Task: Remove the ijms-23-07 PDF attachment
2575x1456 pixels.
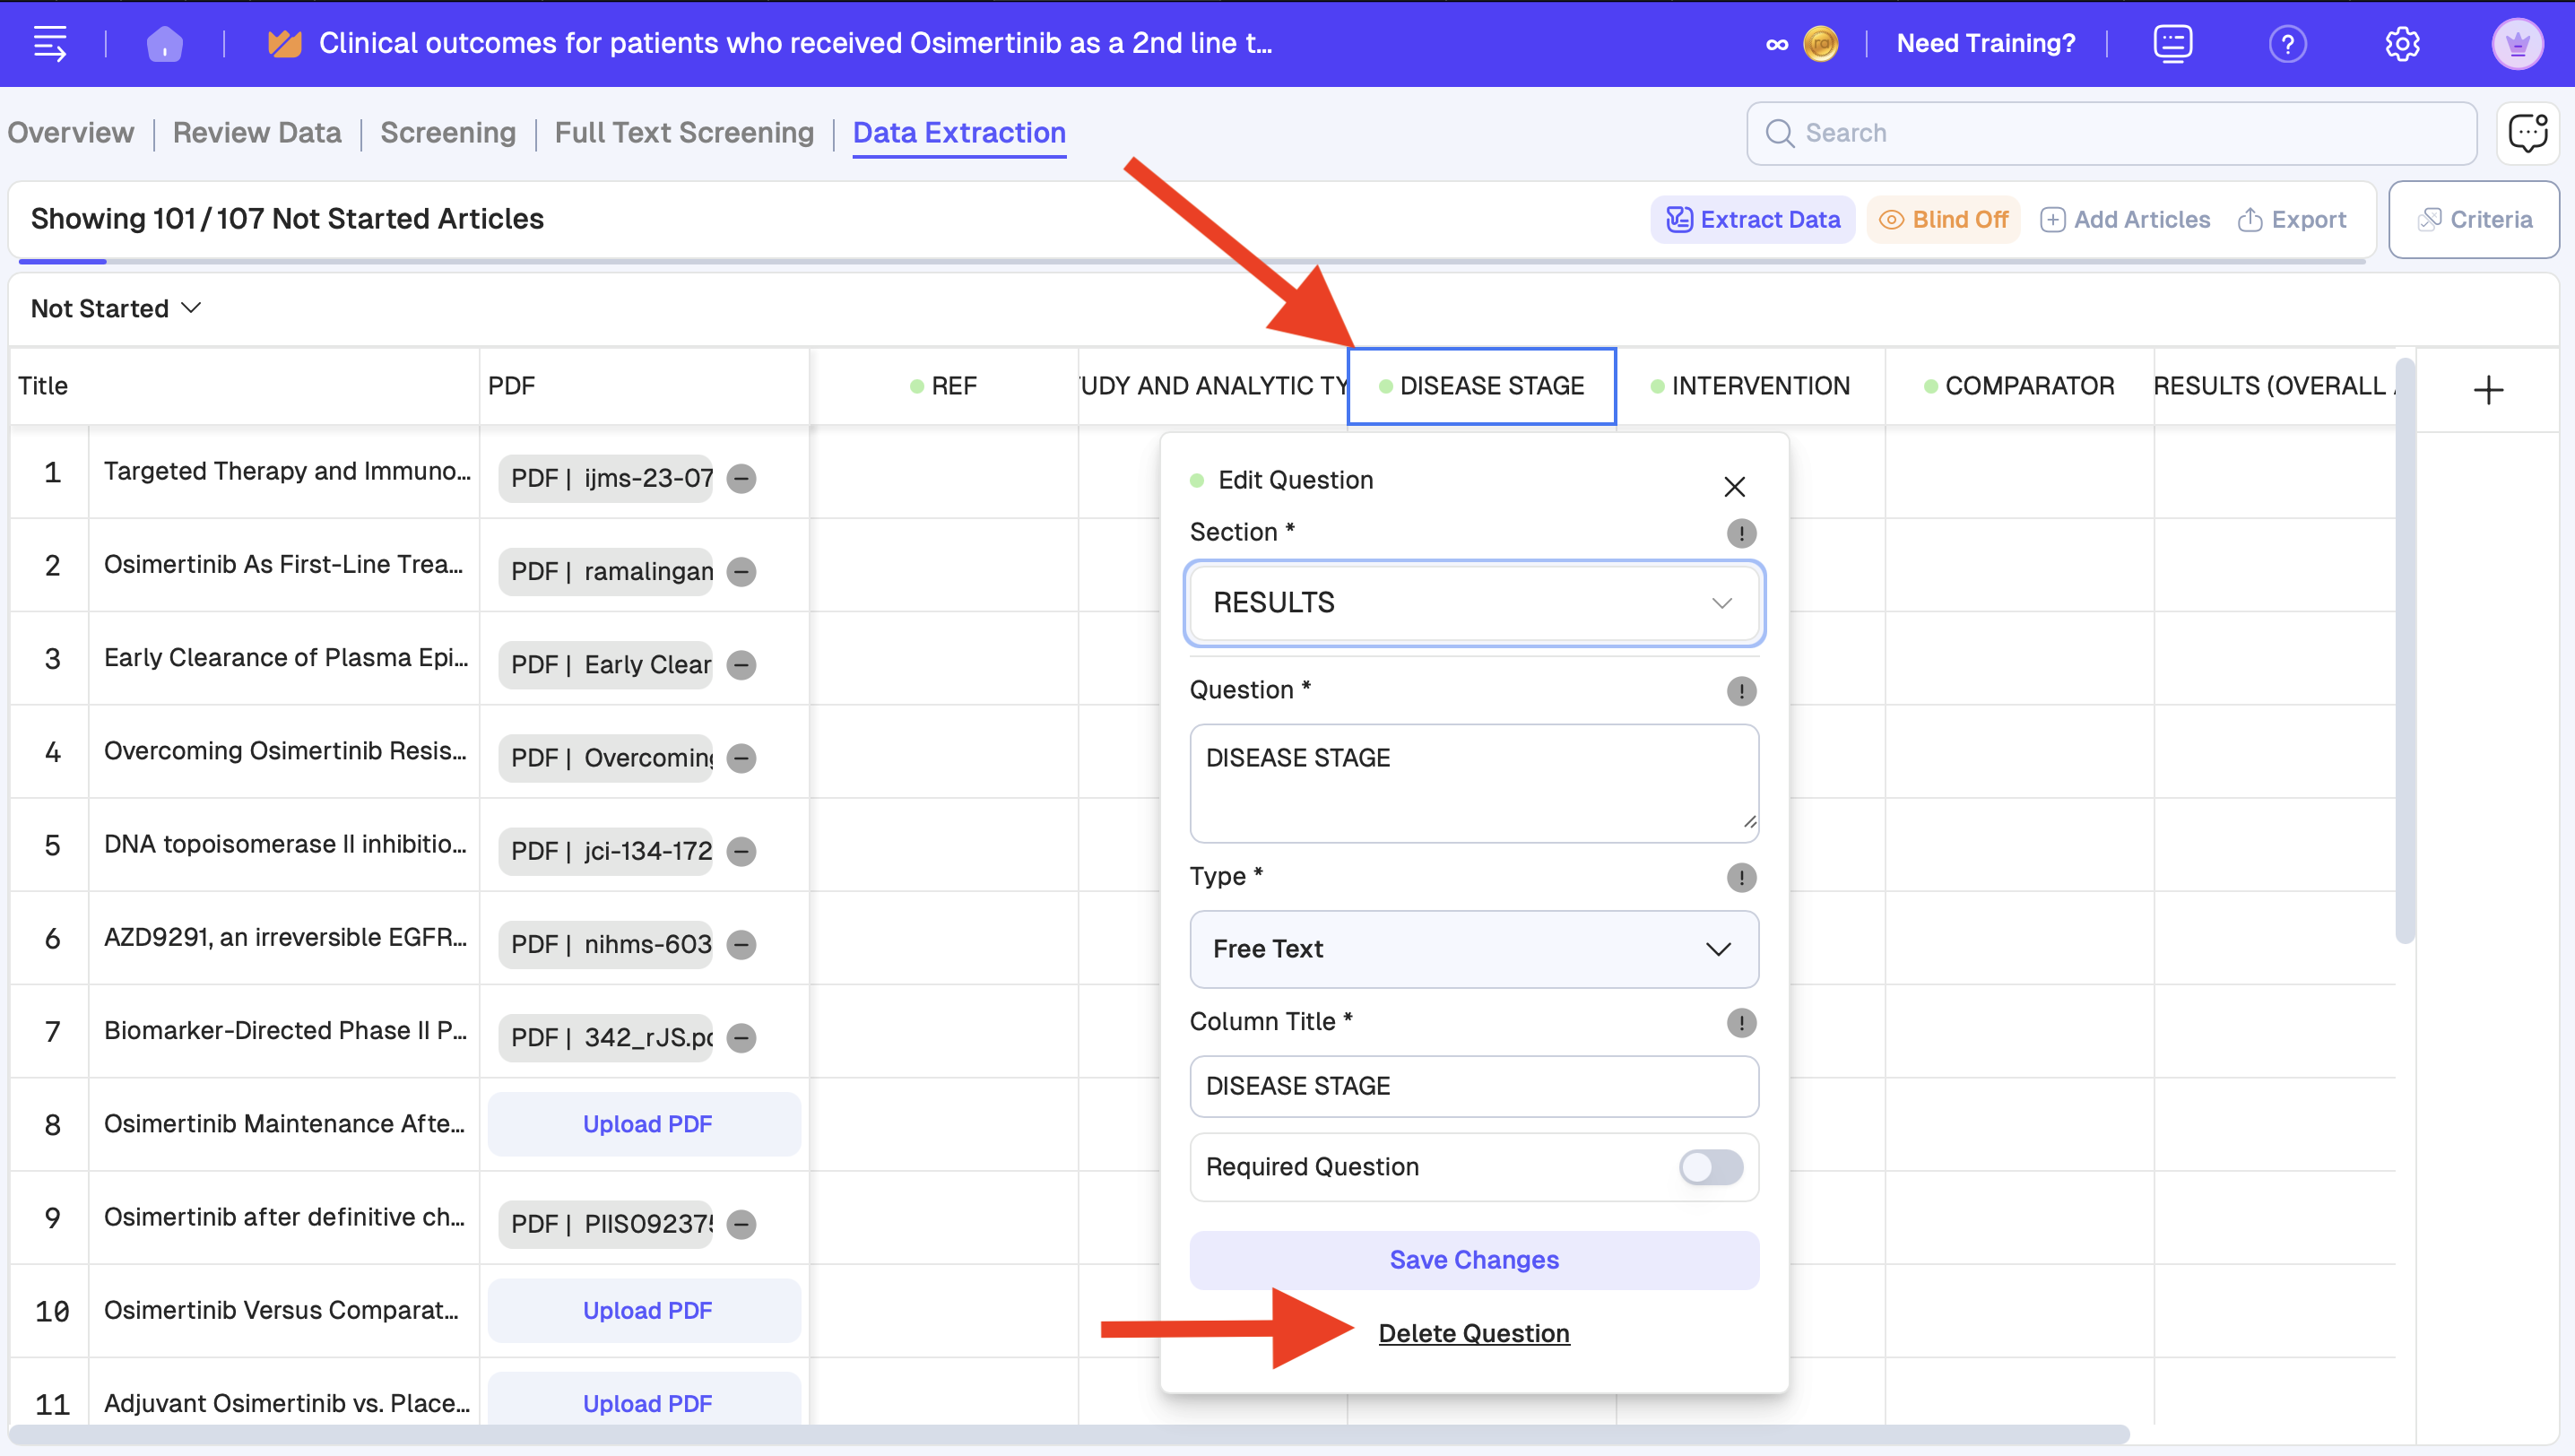Action: tap(742, 478)
